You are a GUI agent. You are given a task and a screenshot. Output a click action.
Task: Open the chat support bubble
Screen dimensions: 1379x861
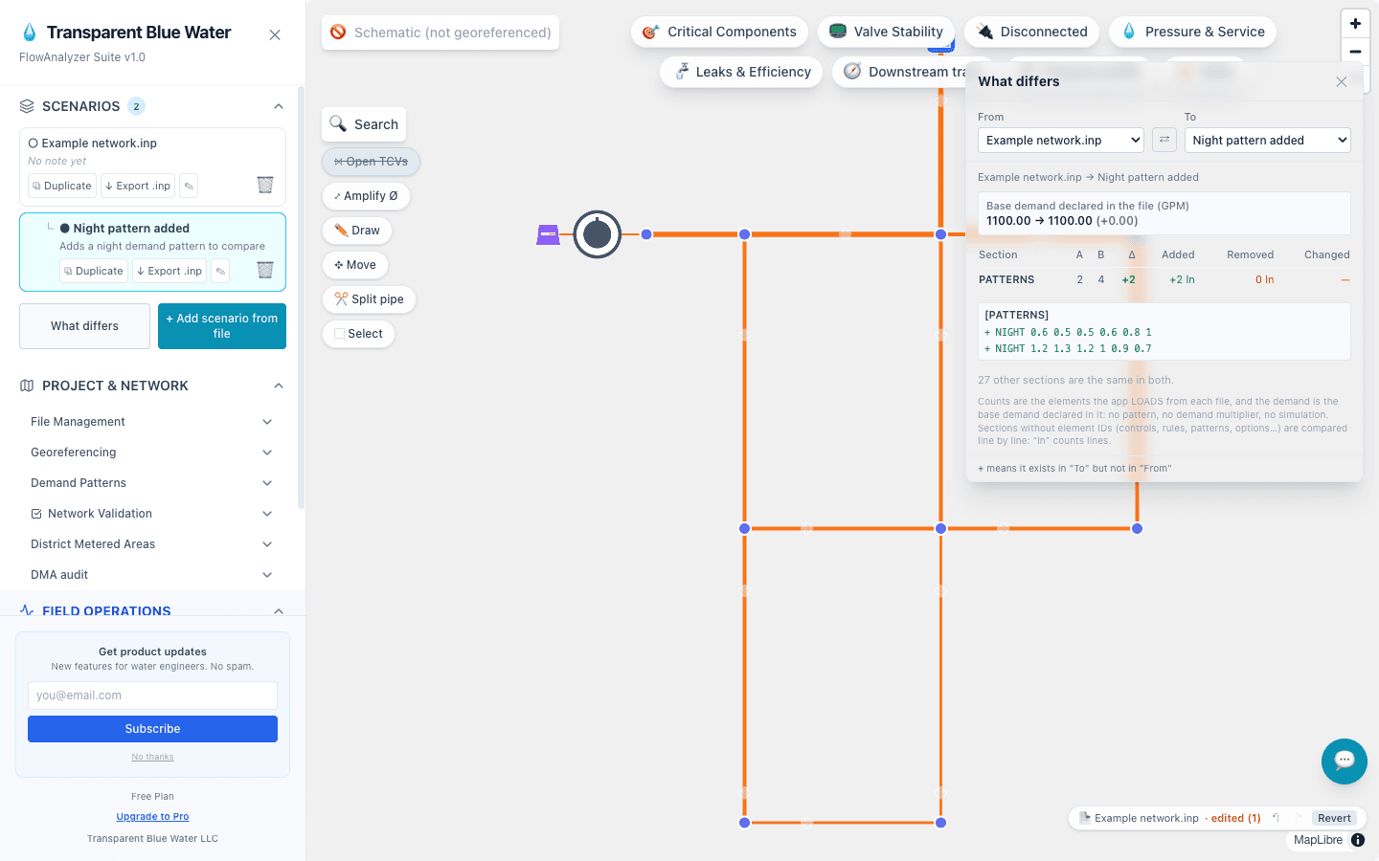click(1345, 762)
